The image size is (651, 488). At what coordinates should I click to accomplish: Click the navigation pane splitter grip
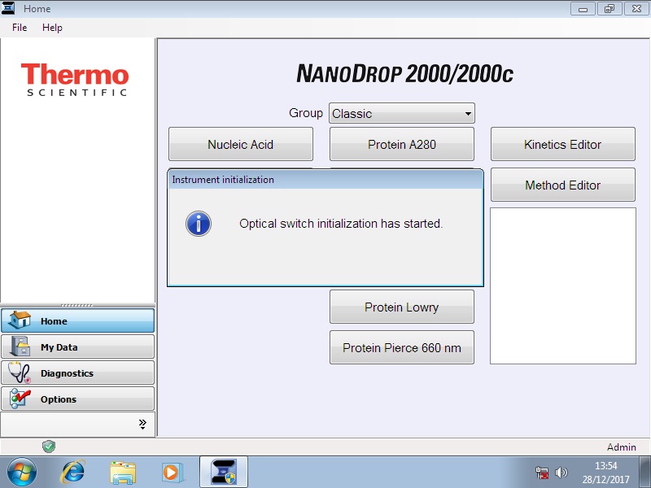click(76, 305)
